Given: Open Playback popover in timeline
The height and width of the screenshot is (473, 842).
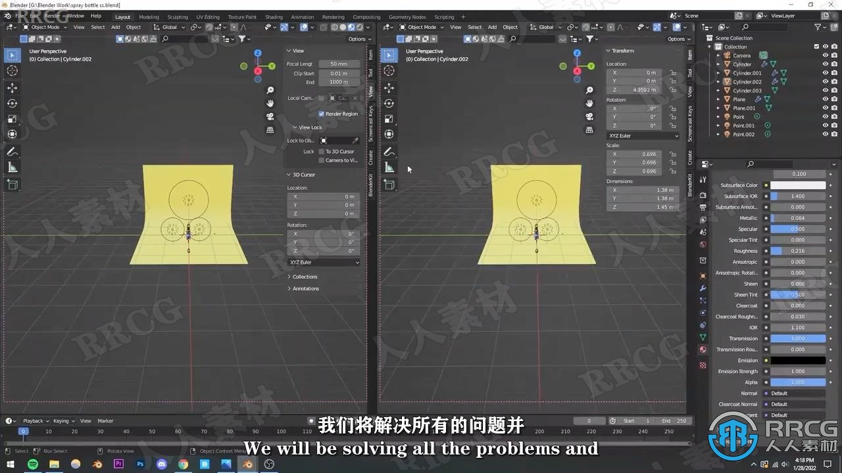Looking at the screenshot, I should click(x=34, y=421).
